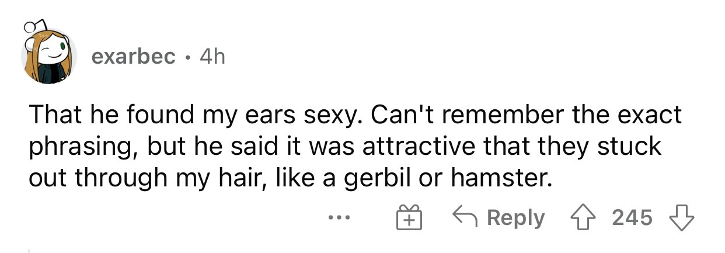Click the word "phrasing" in the comment
The height and width of the screenshot is (253, 725).
78,147
